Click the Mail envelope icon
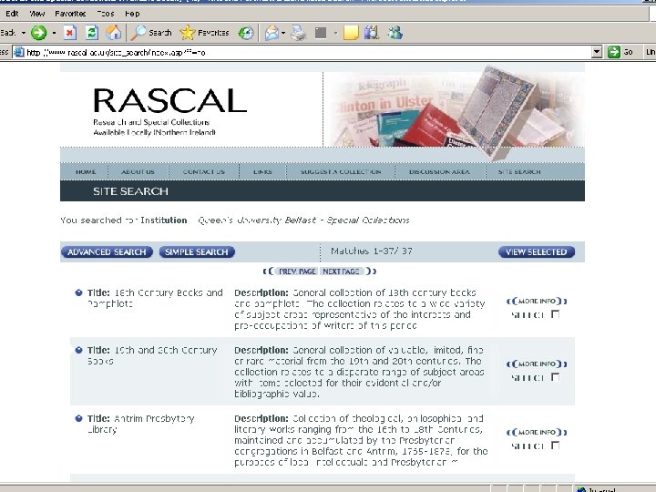This screenshot has height=492, width=656. point(272,33)
